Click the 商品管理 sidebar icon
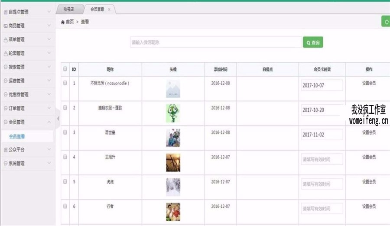 (x=6, y=26)
